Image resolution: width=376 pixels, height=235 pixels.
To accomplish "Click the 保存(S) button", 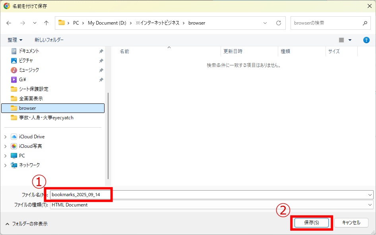I will click(x=312, y=223).
